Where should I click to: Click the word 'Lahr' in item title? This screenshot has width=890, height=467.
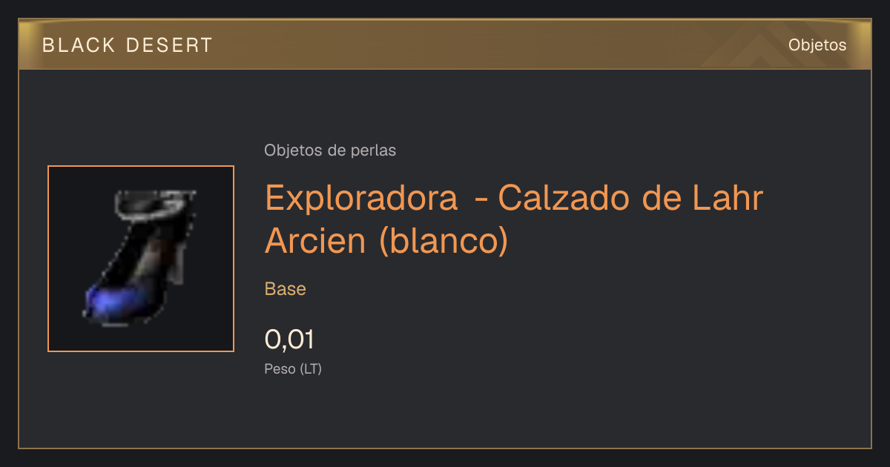point(728,198)
